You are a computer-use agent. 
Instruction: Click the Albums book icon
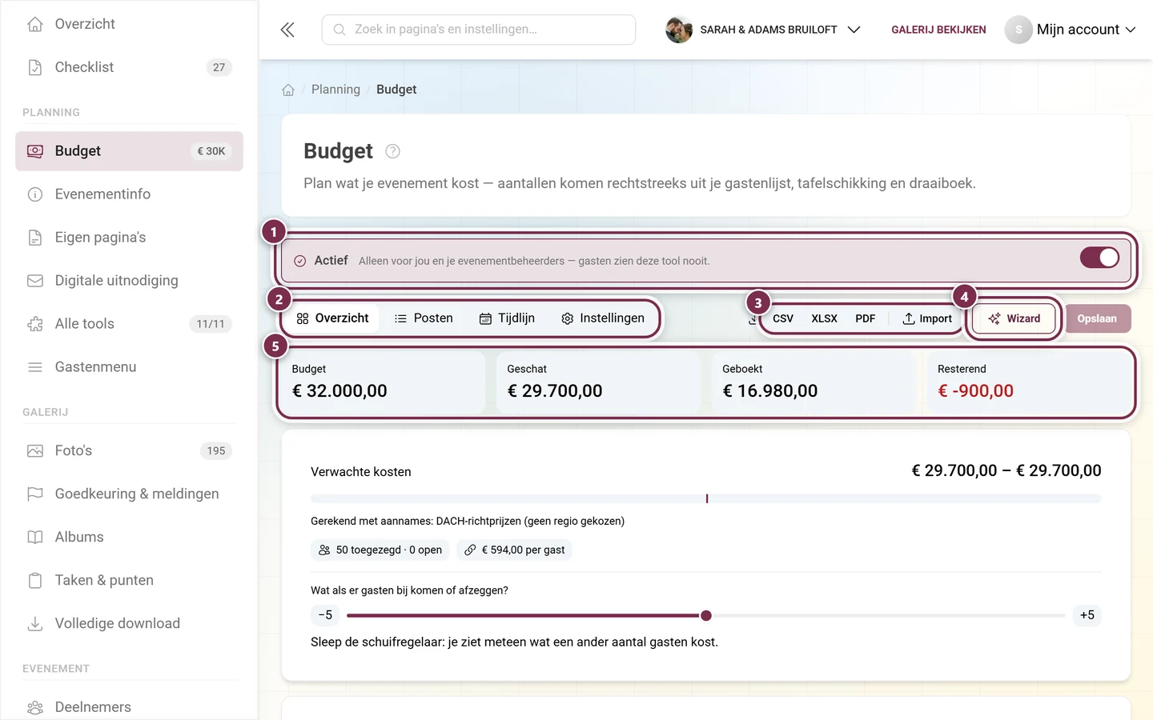[35, 538]
